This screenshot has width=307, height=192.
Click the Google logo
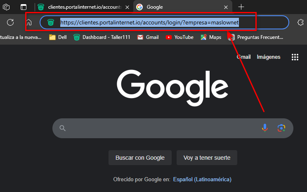coord(172,88)
